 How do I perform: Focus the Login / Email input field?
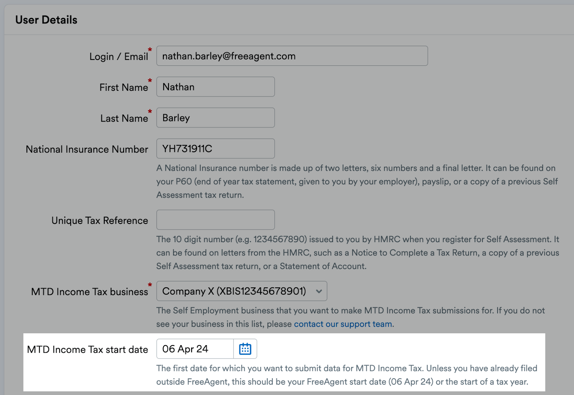(292, 56)
